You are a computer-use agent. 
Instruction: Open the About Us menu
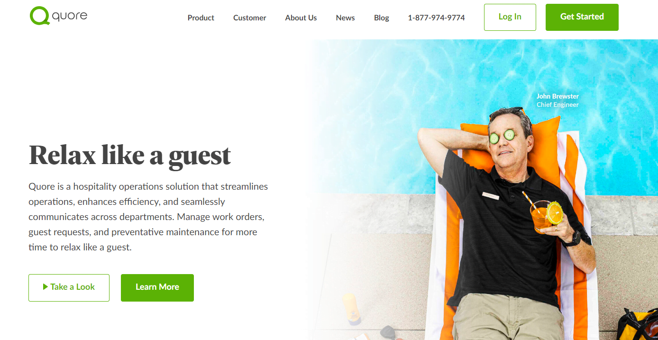(301, 18)
